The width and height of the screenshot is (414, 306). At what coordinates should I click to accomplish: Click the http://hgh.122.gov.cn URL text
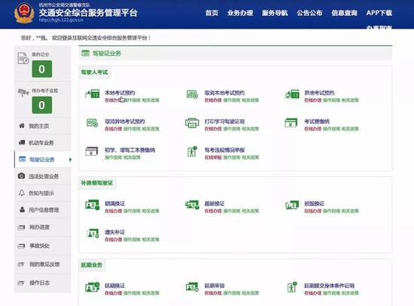coord(61,20)
